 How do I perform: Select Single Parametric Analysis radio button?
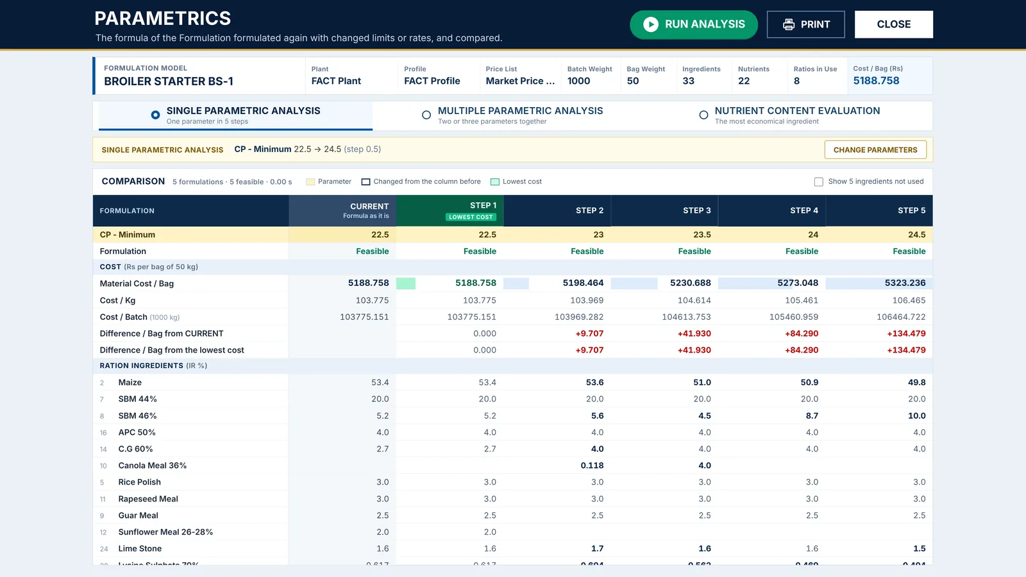coord(155,115)
